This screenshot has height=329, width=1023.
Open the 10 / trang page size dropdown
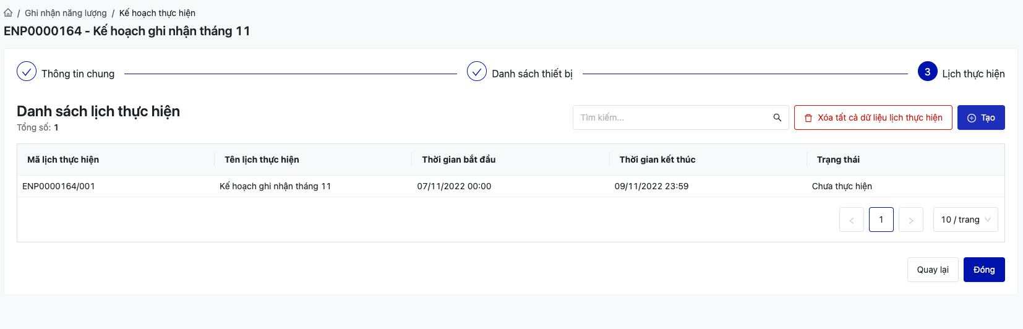(965, 220)
